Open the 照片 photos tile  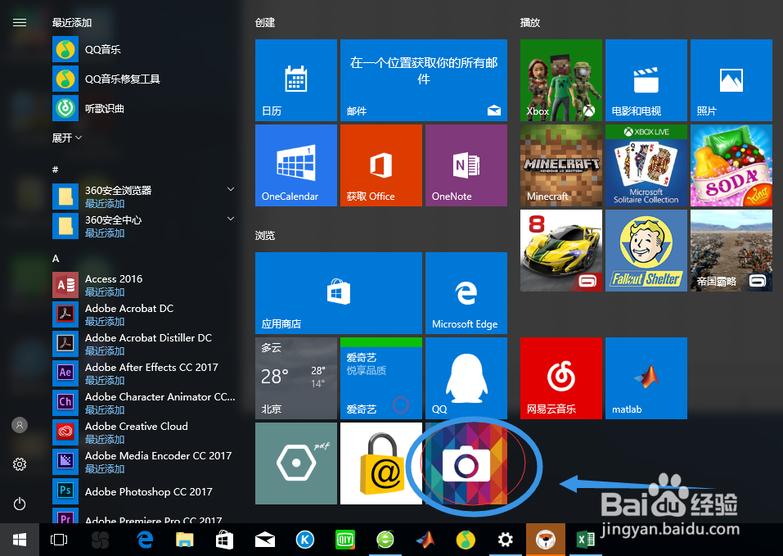tap(731, 80)
